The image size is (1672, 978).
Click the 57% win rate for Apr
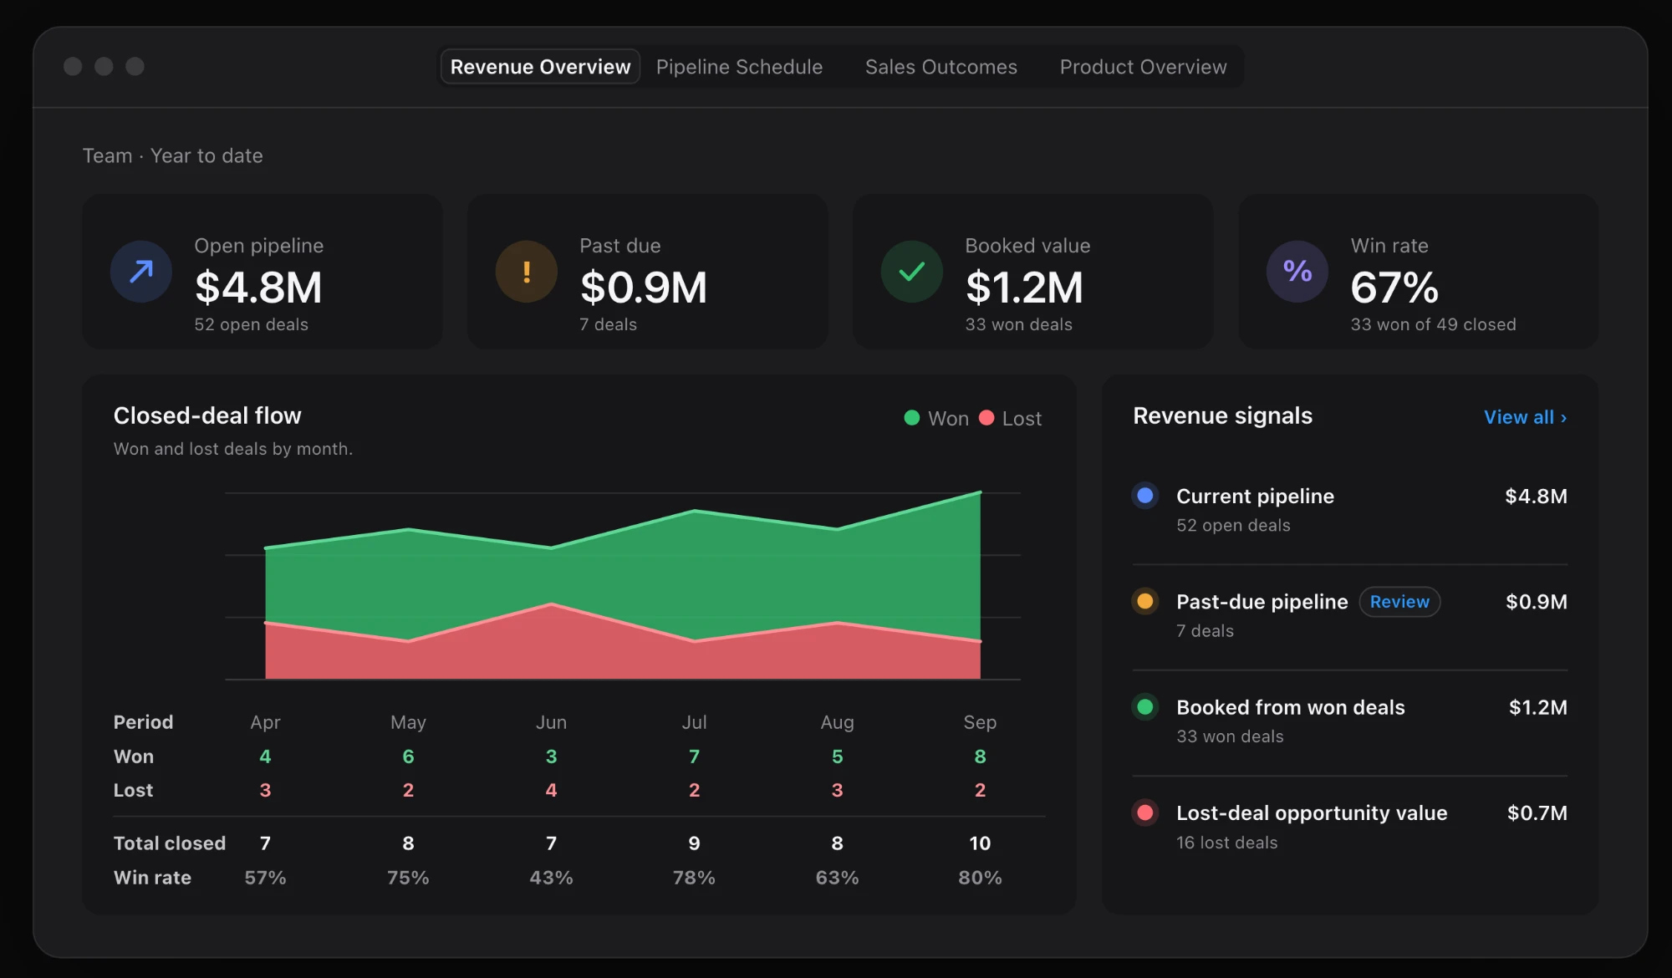265,878
